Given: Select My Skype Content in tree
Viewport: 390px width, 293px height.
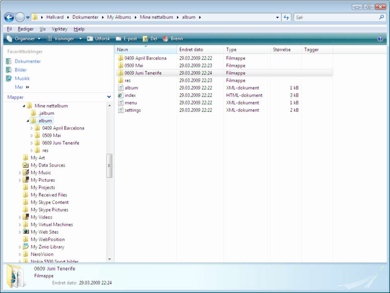Looking at the screenshot, I should (49, 203).
